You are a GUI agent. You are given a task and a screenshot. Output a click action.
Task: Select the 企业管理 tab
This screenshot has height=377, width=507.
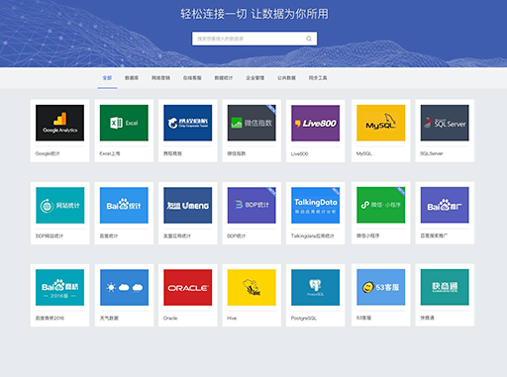point(254,78)
